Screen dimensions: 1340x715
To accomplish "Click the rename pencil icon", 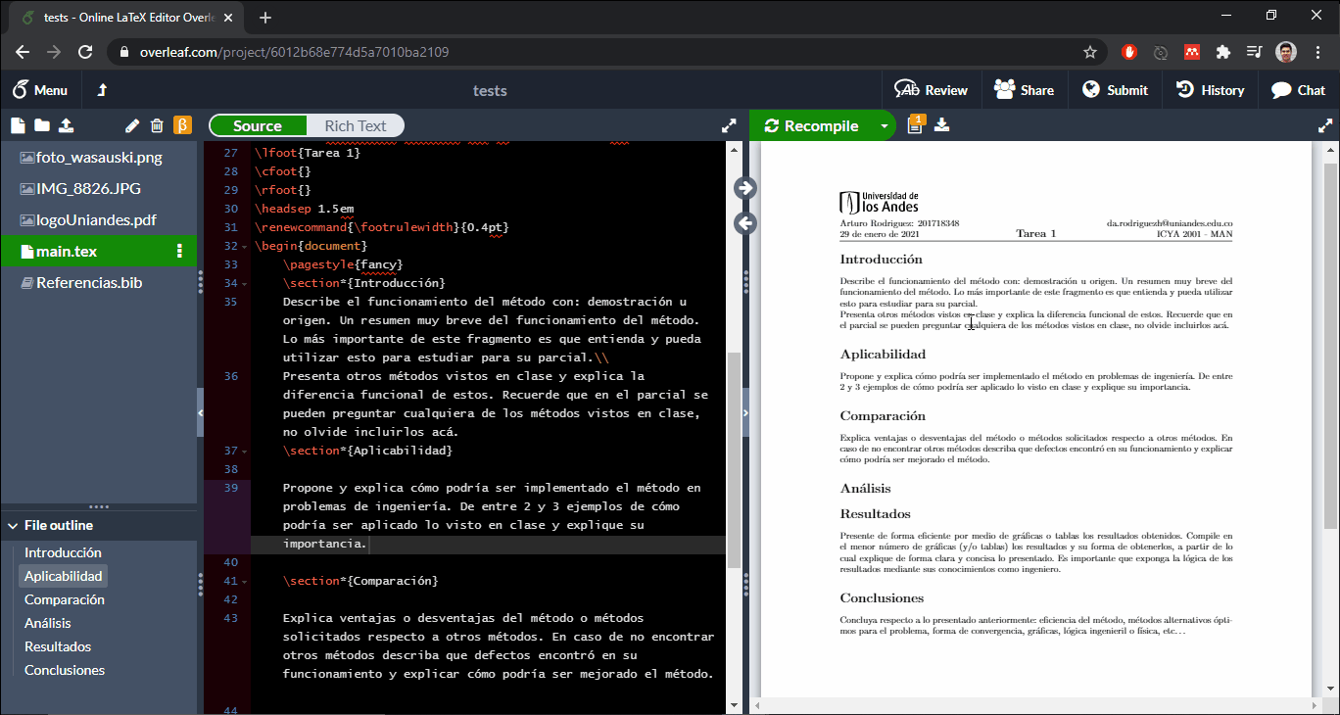I will tap(132, 125).
